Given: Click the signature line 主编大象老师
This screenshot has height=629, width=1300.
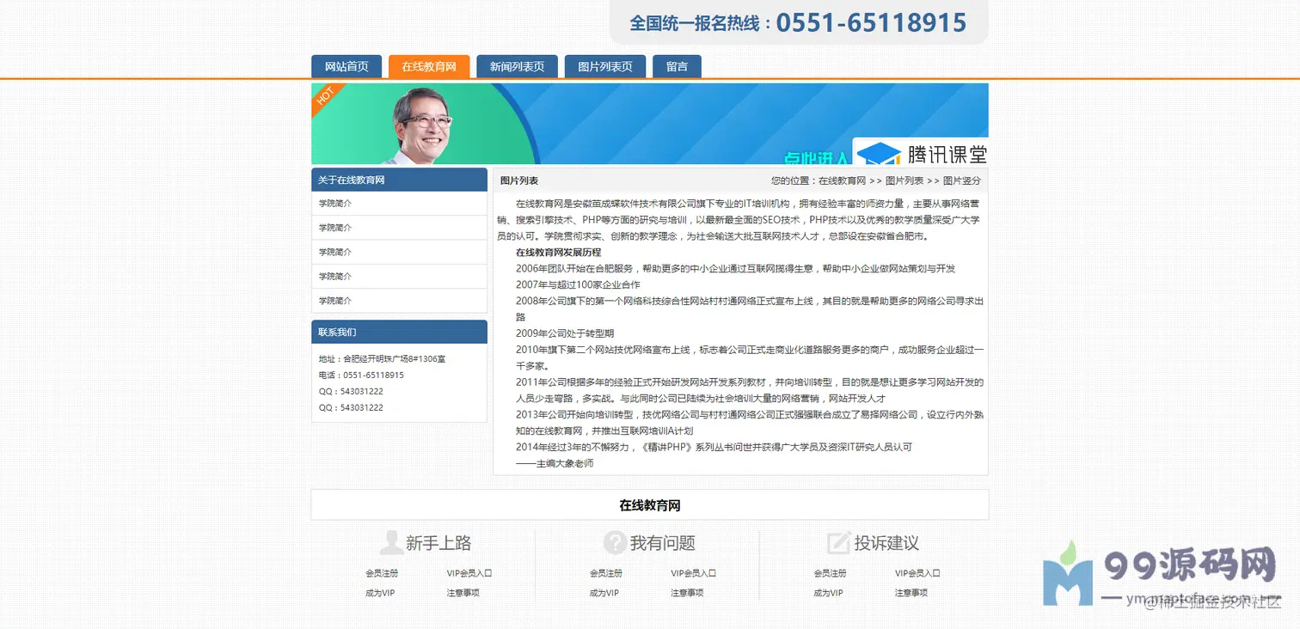Looking at the screenshot, I should point(555,464).
